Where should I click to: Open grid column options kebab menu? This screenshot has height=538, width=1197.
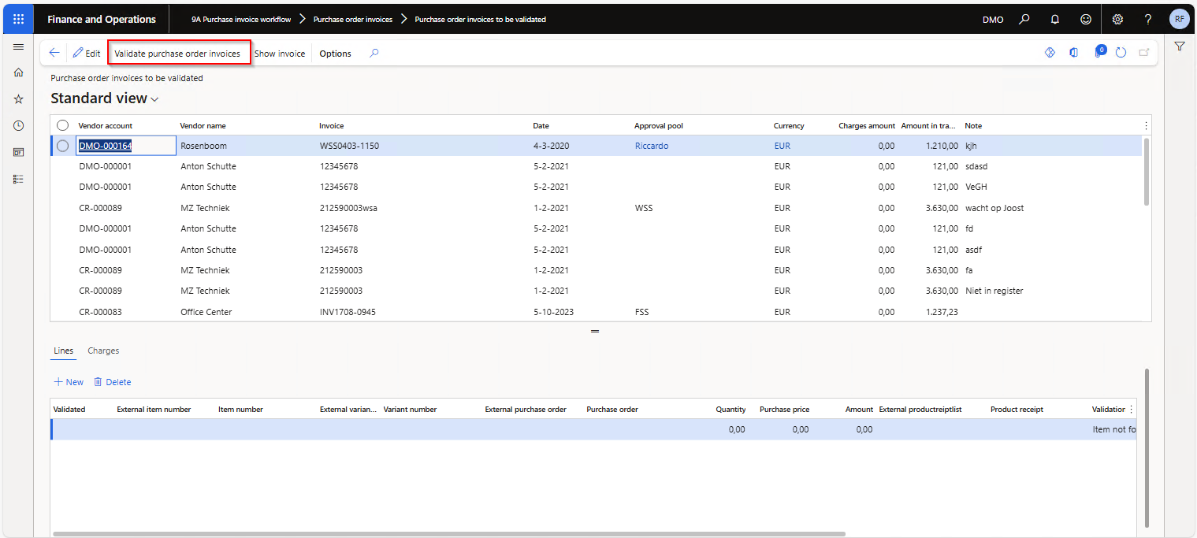click(1145, 126)
